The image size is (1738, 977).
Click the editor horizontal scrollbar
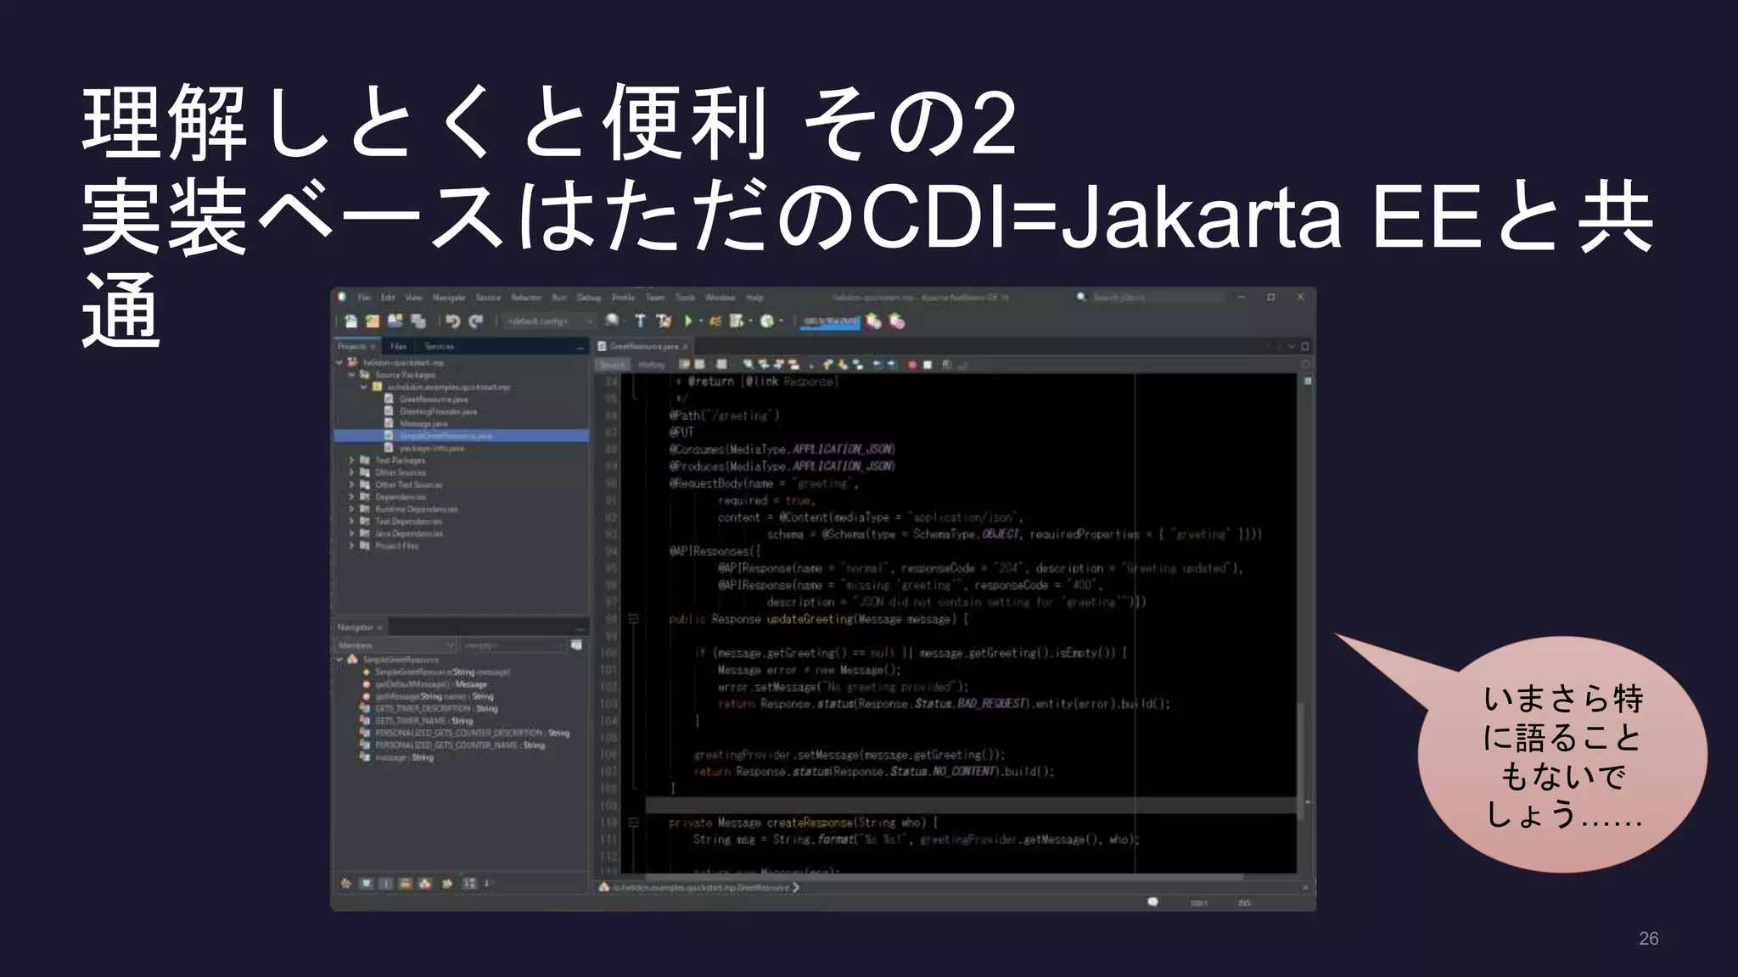click(946, 876)
